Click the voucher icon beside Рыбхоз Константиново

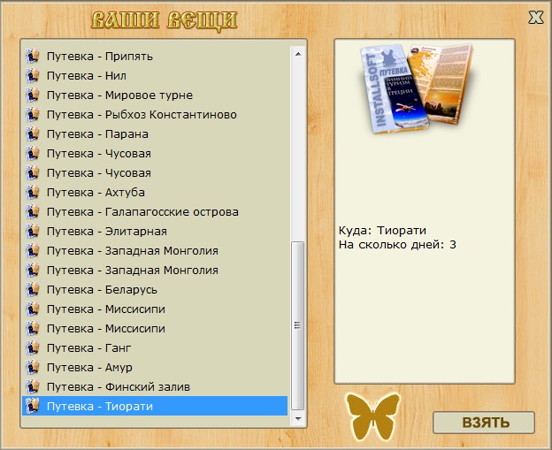[x=33, y=114]
